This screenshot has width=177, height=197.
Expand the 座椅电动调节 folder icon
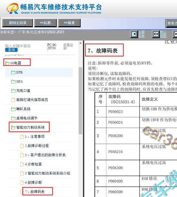pos(13,118)
